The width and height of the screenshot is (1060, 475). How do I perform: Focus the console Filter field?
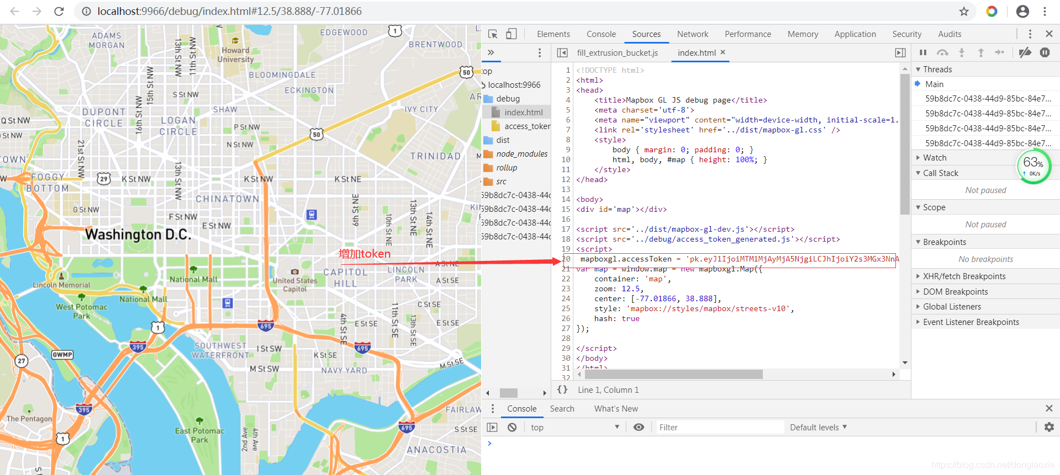coord(720,428)
